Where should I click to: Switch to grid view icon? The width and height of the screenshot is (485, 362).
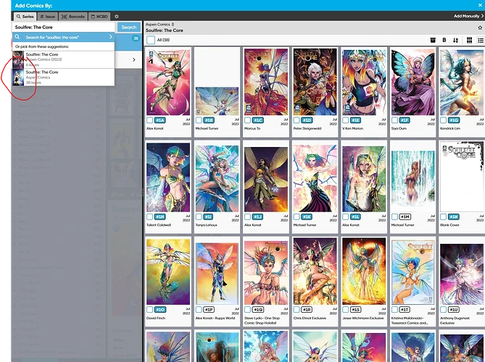[x=469, y=40]
